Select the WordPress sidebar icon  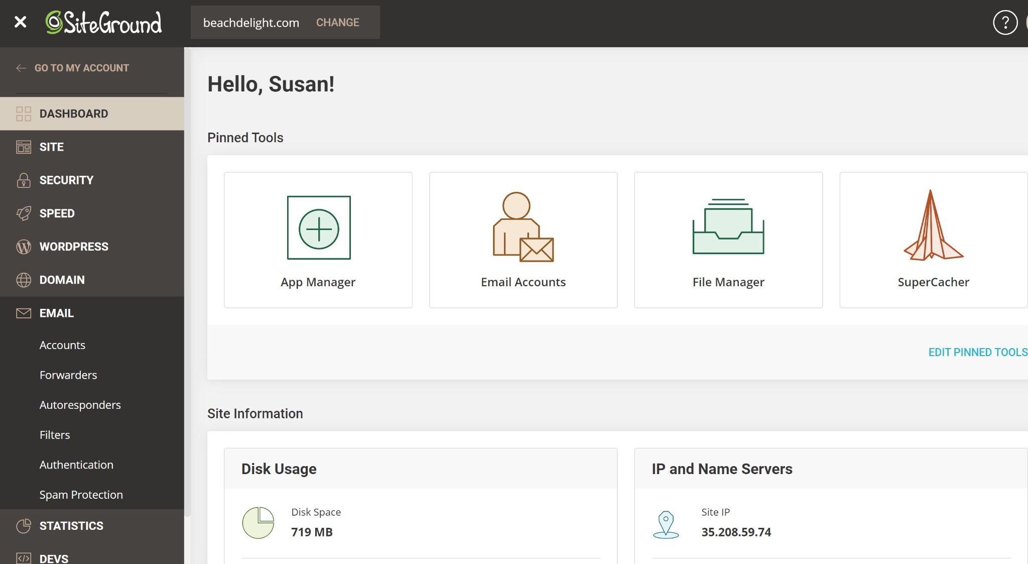[23, 247]
